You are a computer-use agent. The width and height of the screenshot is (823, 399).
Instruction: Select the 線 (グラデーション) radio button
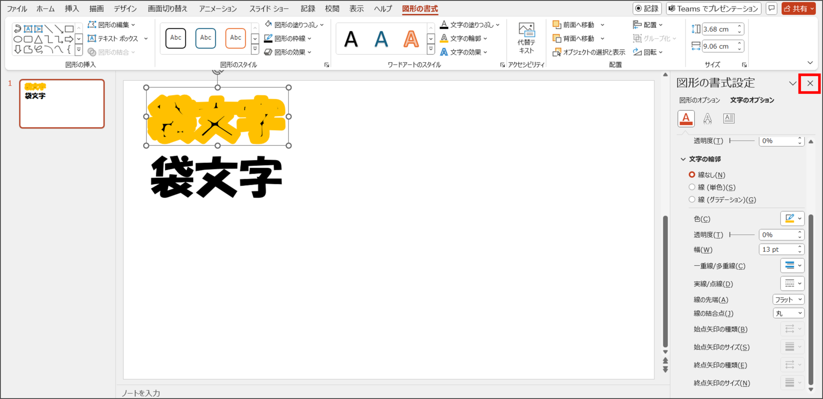692,199
